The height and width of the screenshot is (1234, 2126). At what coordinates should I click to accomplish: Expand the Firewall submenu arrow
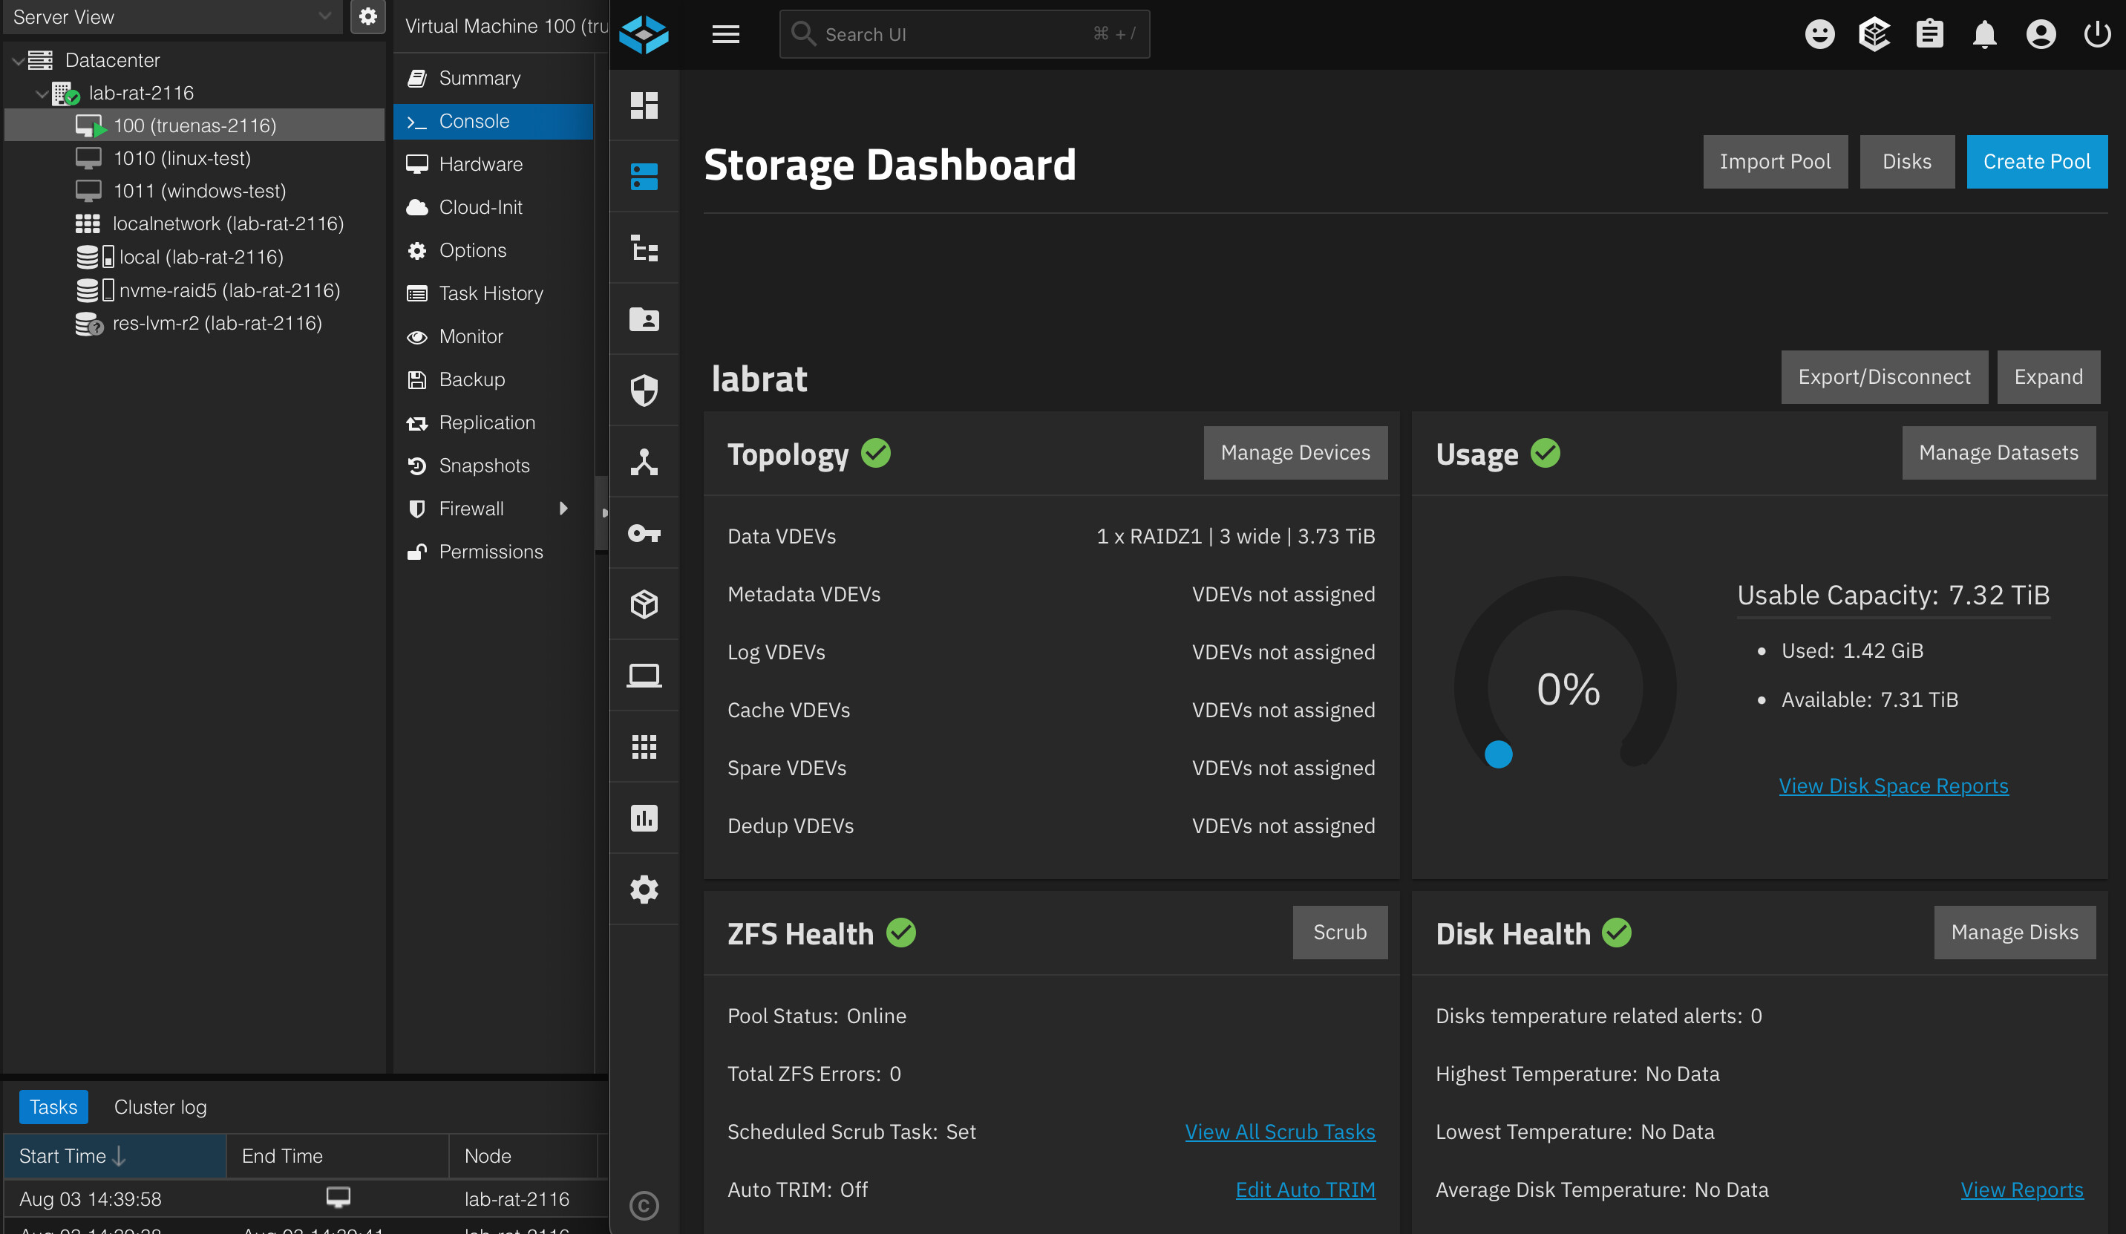(563, 508)
